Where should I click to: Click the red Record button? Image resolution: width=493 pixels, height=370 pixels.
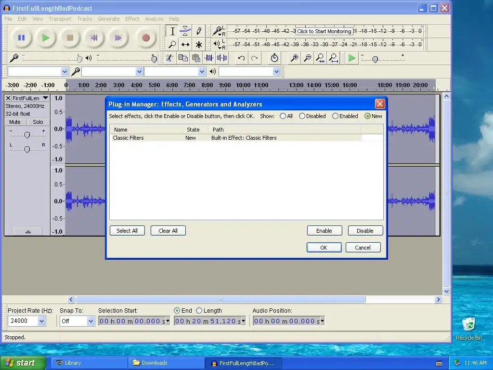pyautogui.click(x=145, y=38)
